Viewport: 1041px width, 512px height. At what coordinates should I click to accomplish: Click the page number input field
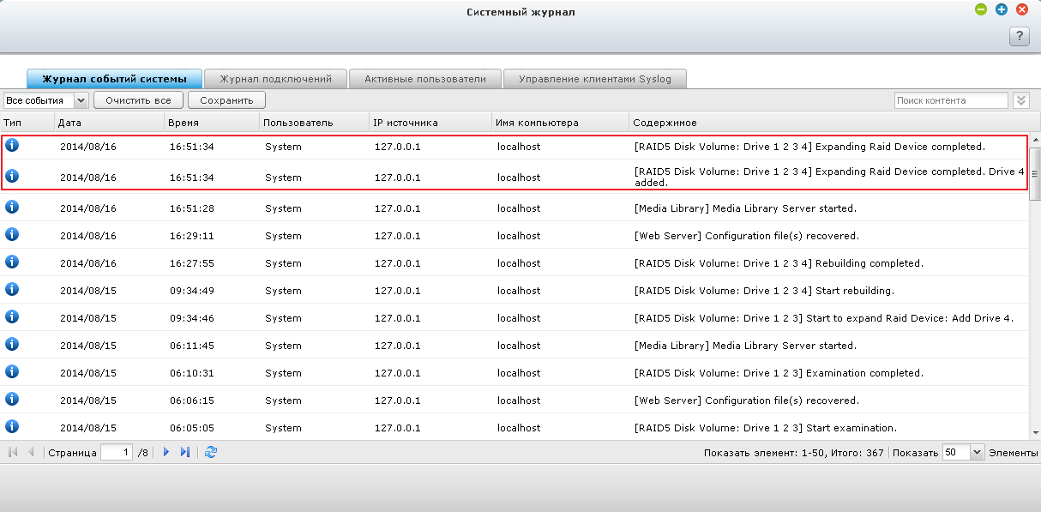click(x=117, y=452)
